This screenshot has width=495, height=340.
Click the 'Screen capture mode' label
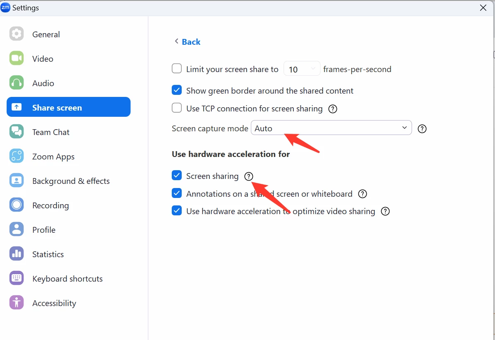210,129
